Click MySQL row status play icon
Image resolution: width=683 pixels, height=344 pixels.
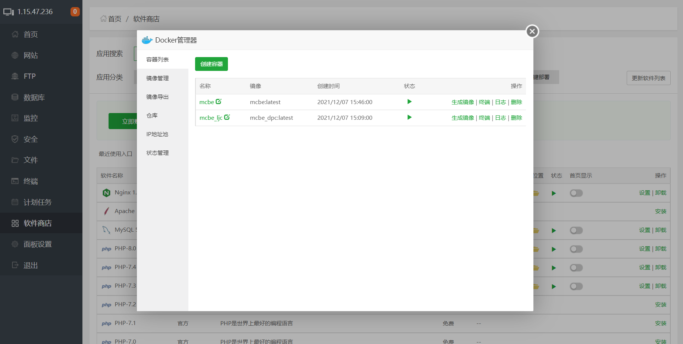pos(554,231)
